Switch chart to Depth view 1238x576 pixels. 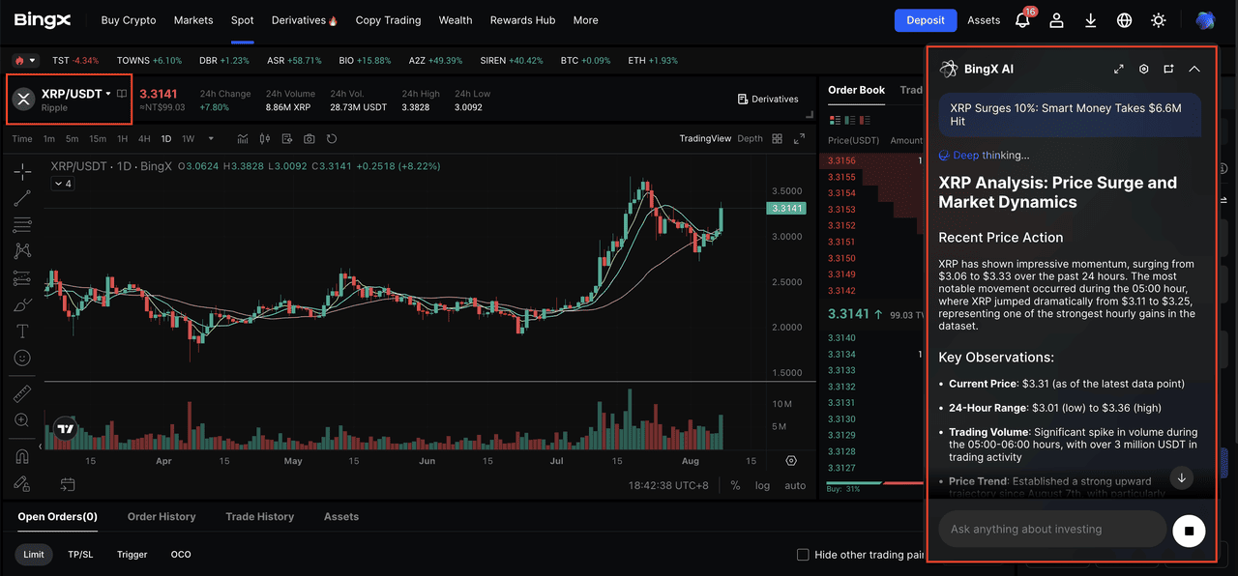click(x=750, y=139)
